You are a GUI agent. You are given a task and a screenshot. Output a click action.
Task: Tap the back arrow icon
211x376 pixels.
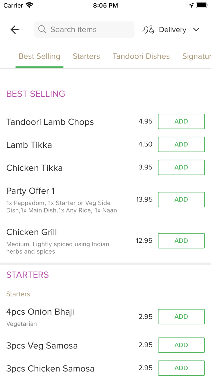pyautogui.click(x=15, y=30)
